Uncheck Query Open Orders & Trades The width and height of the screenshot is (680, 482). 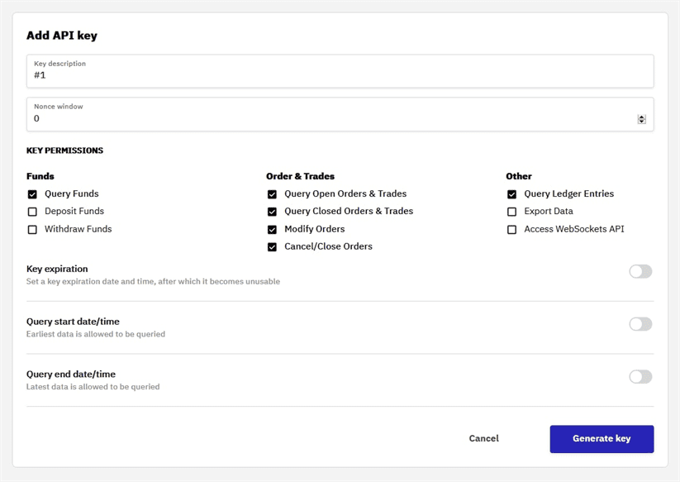pyautogui.click(x=272, y=194)
